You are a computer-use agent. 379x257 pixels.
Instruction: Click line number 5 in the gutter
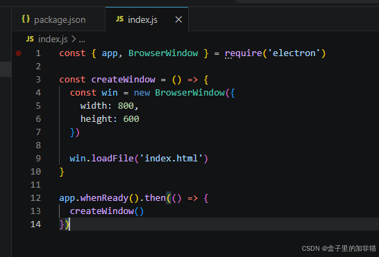[x=38, y=106]
